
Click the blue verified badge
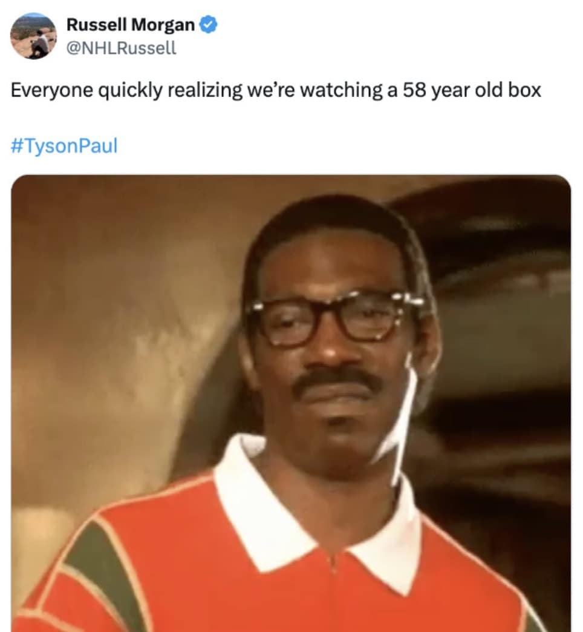[209, 25]
